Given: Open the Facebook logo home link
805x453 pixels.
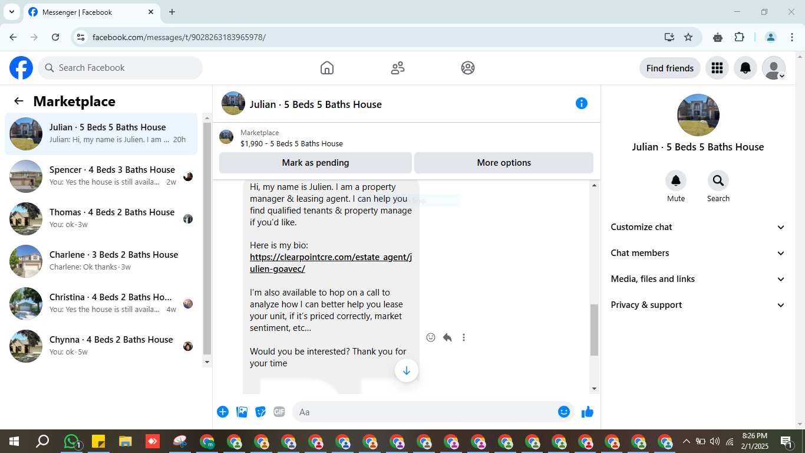Looking at the screenshot, I should [x=21, y=68].
